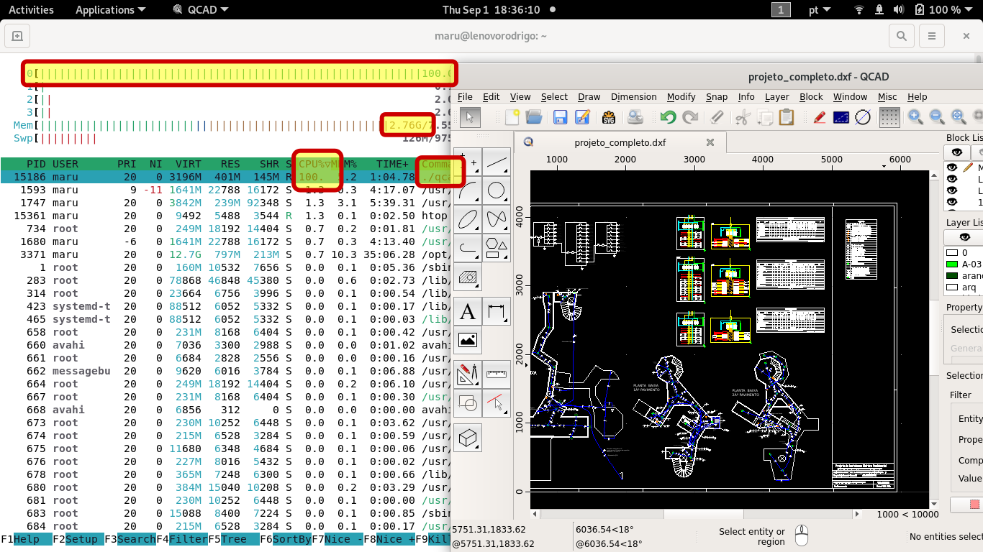Viewport: 983px width, 552px height.
Task: Select the Image insert tool
Action: coord(468,340)
